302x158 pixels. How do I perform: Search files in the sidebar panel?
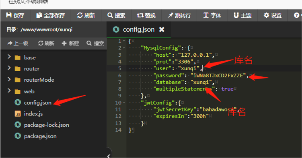click(95, 43)
